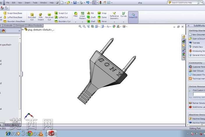This screenshot has height=137, width=205.
Task: Open the Tools menu
Action: pos(35,3)
